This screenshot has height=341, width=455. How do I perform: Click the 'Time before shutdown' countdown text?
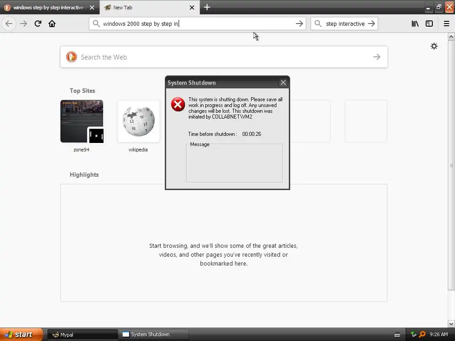(224, 134)
